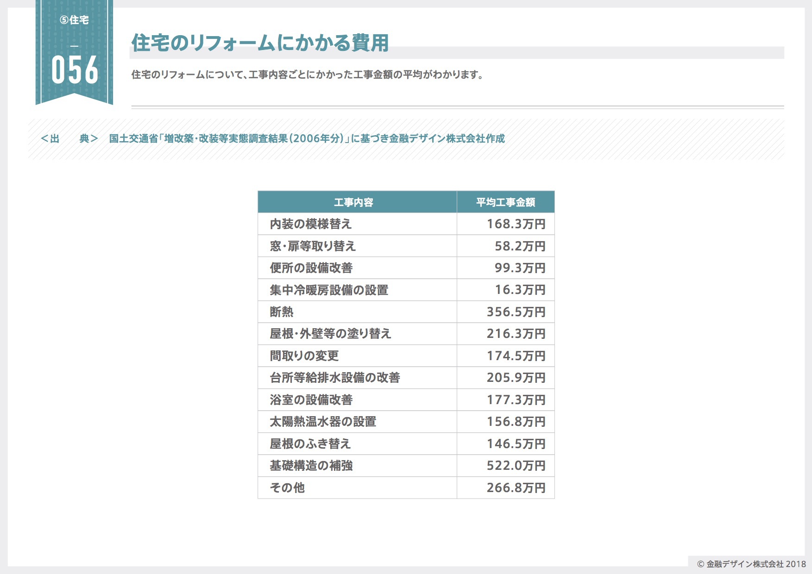
Task: Click the 58.2万円 amount cell
Action: point(520,246)
